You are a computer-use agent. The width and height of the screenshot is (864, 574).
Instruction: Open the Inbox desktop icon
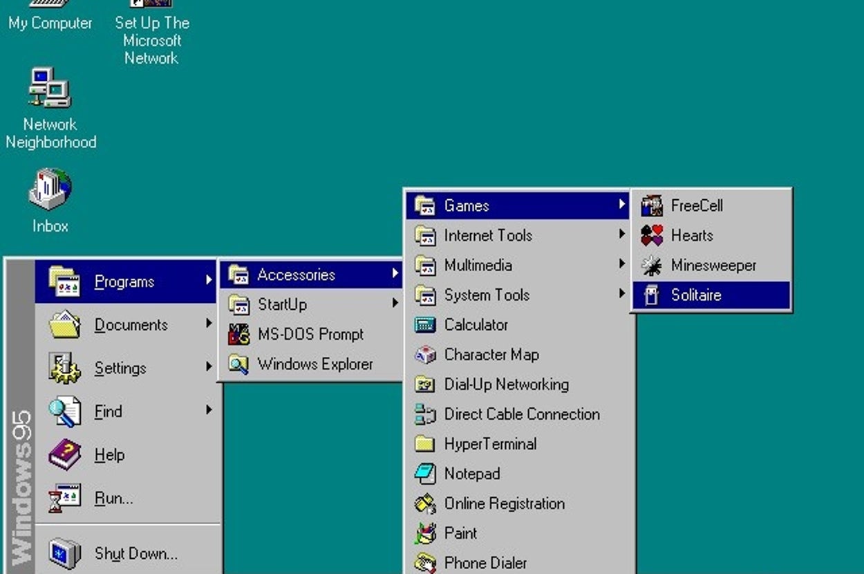pos(50,190)
